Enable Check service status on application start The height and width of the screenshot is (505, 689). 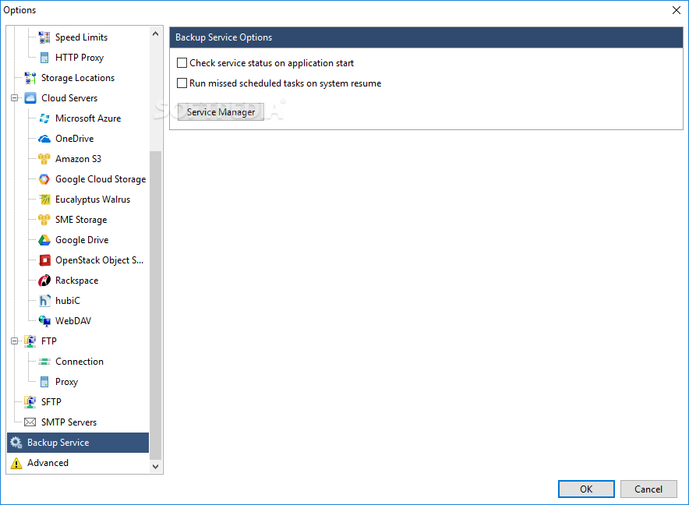(x=182, y=63)
